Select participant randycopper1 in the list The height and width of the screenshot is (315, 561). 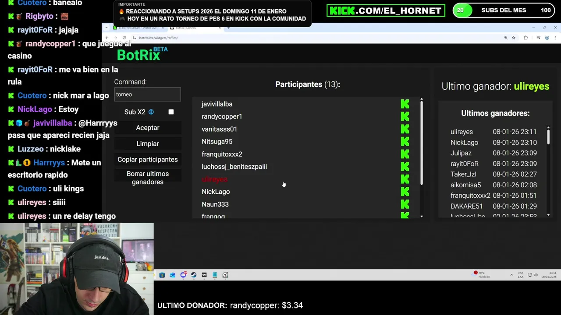tap(222, 116)
